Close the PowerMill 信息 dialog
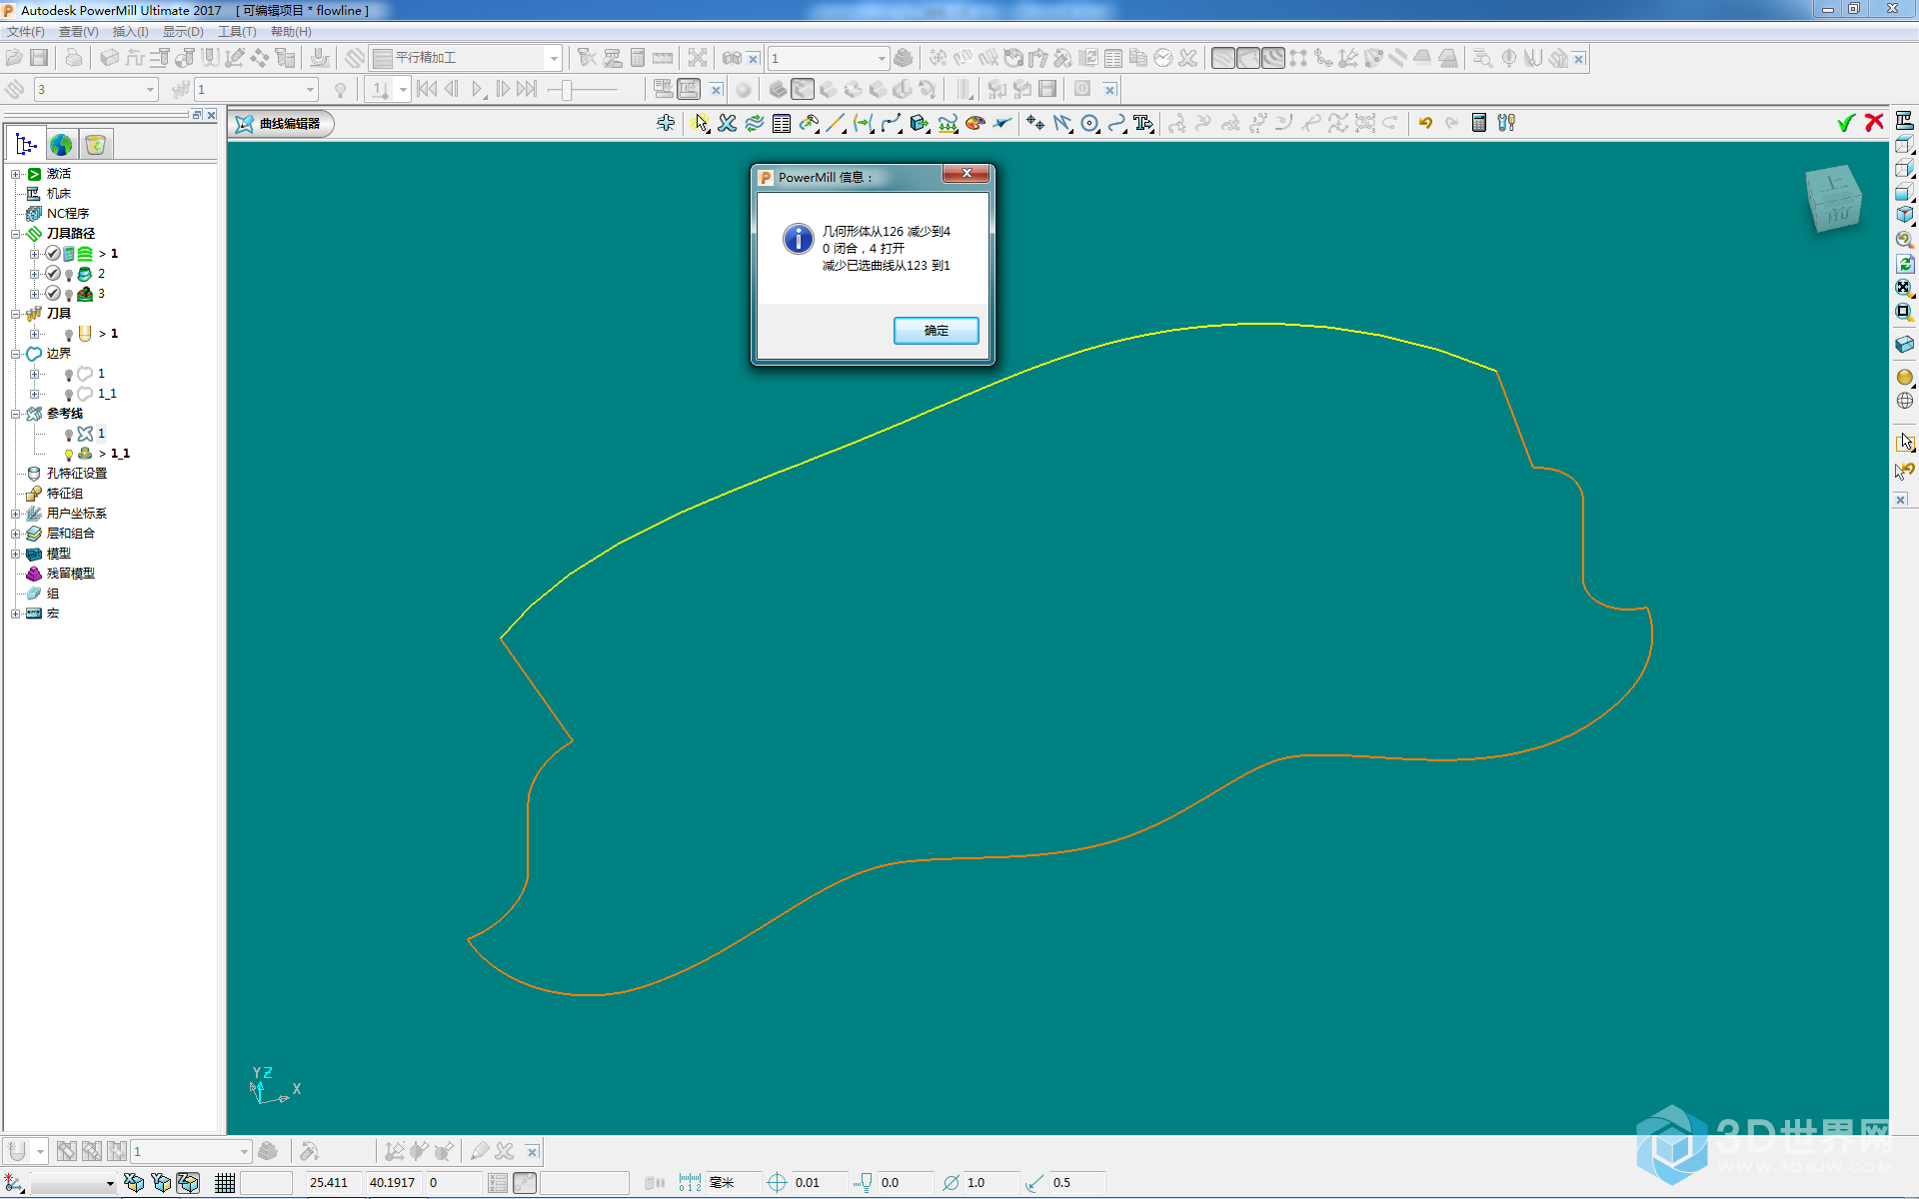1919x1199 pixels. tap(966, 174)
